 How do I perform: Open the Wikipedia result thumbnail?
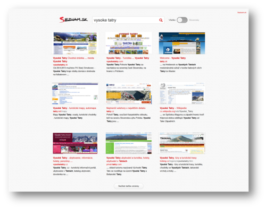coord(182,93)
